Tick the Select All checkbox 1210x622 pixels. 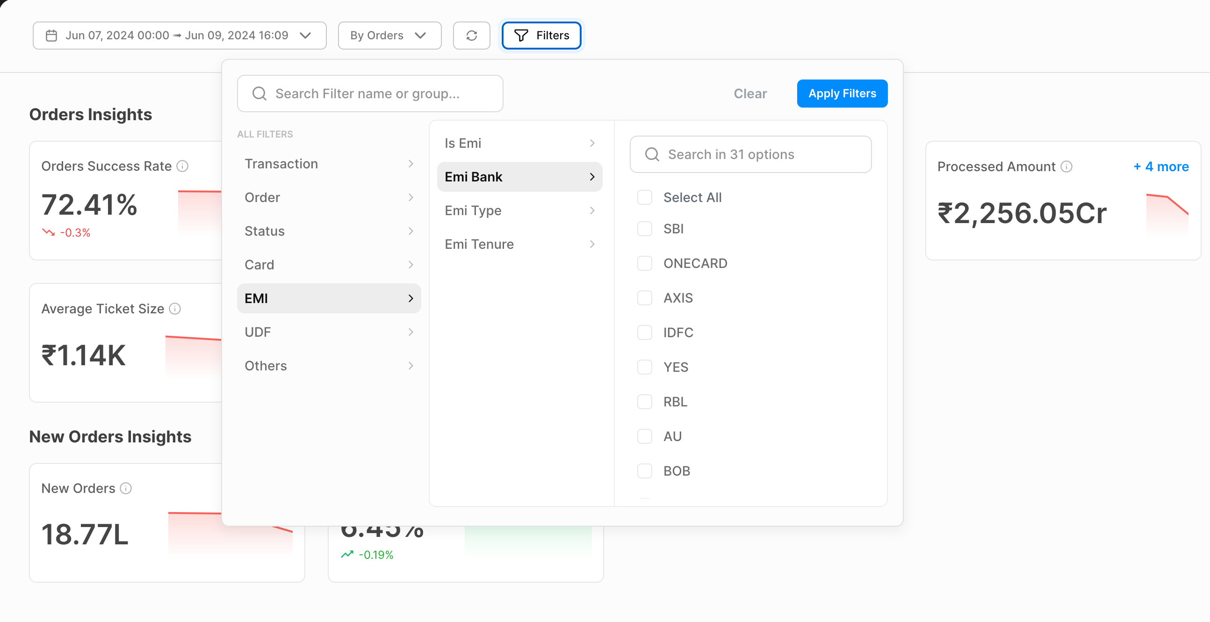coord(644,197)
